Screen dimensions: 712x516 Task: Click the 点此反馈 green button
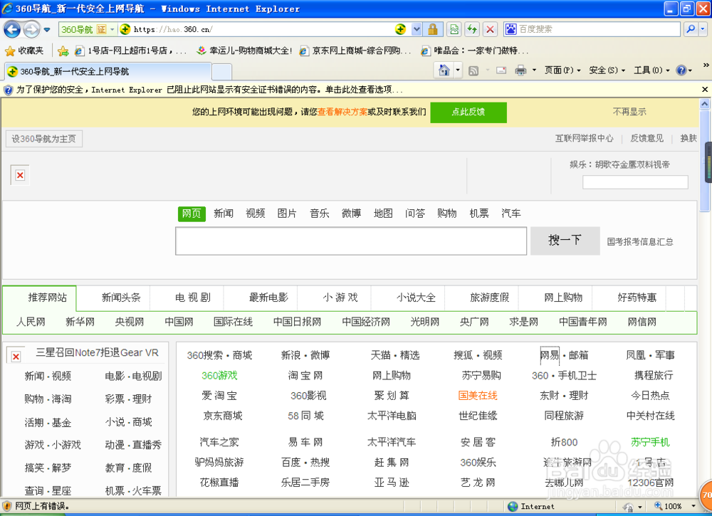468,112
